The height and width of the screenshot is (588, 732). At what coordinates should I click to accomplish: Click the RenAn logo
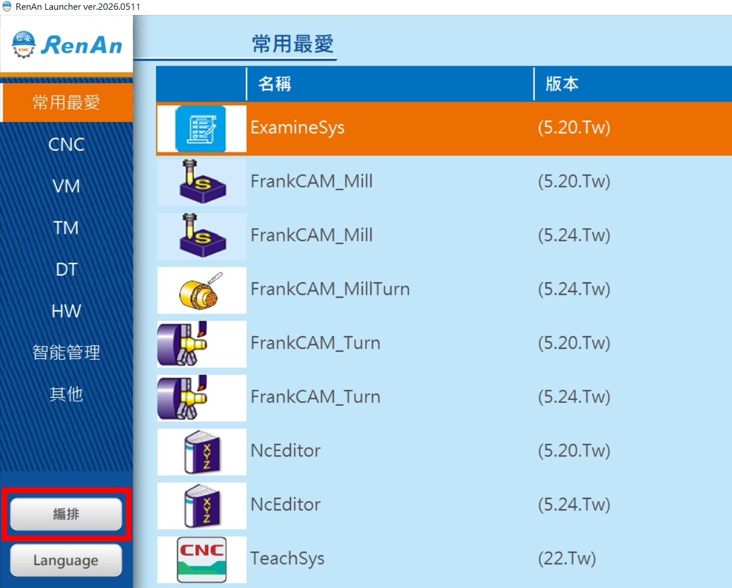pos(67,45)
